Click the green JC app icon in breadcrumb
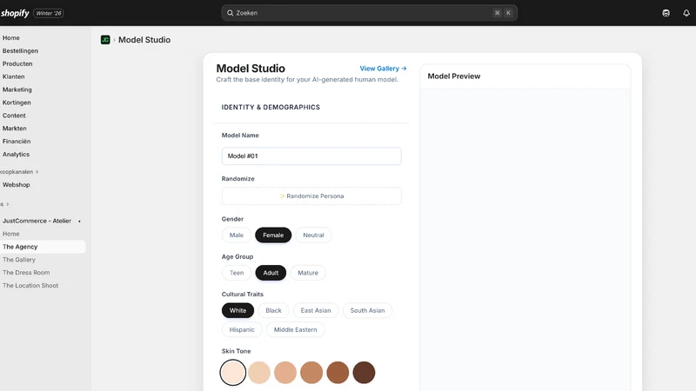The image size is (696, 391). 105,40
